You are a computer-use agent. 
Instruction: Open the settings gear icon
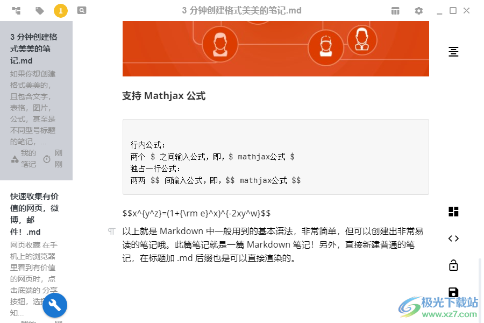click(x=418, y=11)
